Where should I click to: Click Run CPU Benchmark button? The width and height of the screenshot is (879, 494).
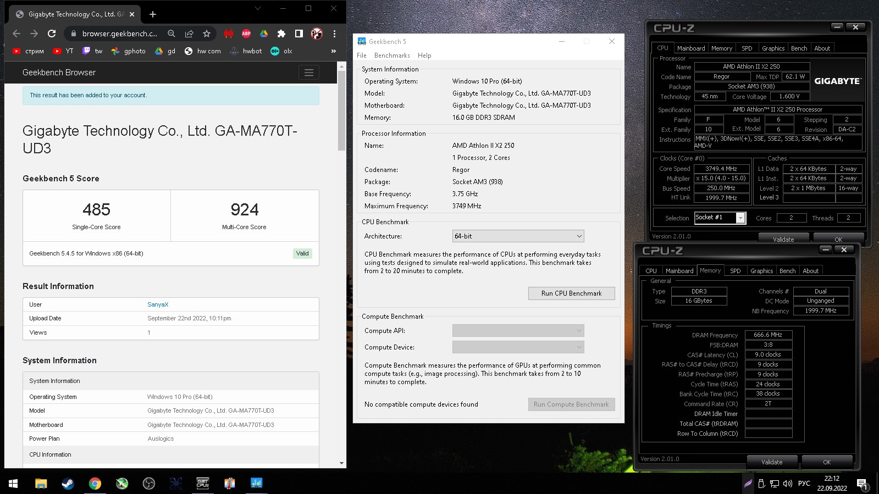pos(571,293)
